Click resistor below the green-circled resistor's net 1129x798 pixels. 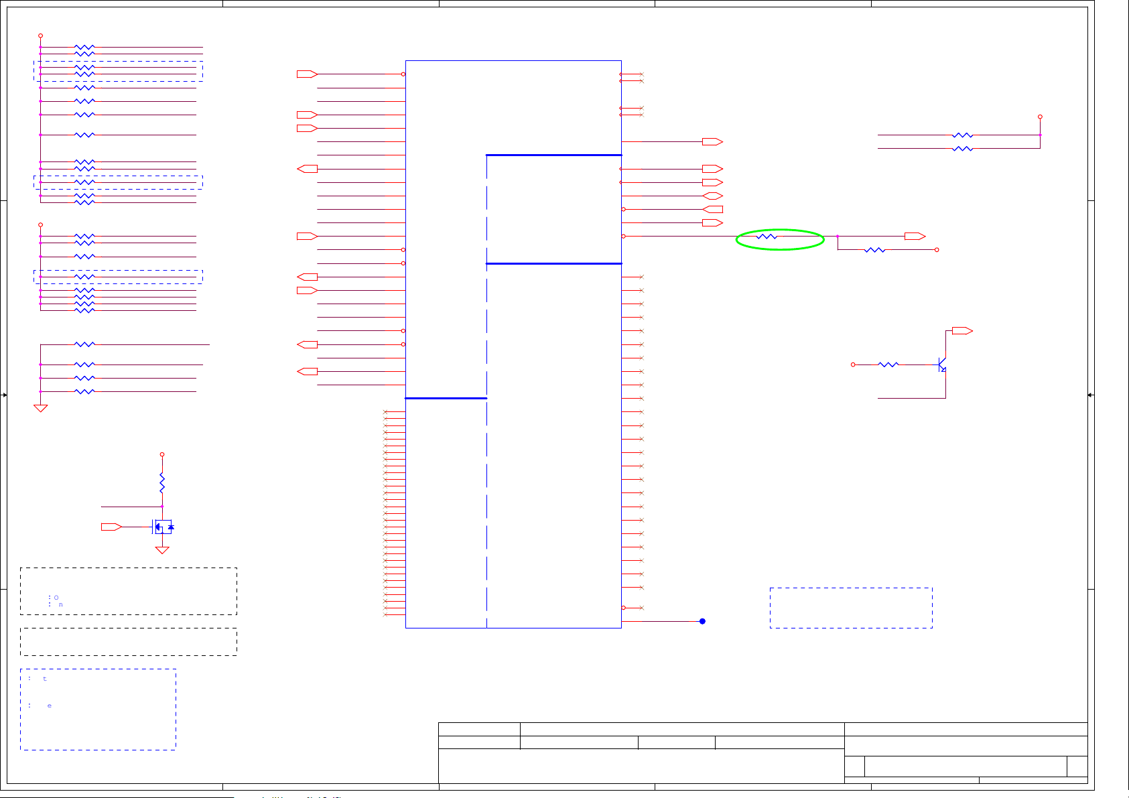pyautogui.click(x=875, y=250)
